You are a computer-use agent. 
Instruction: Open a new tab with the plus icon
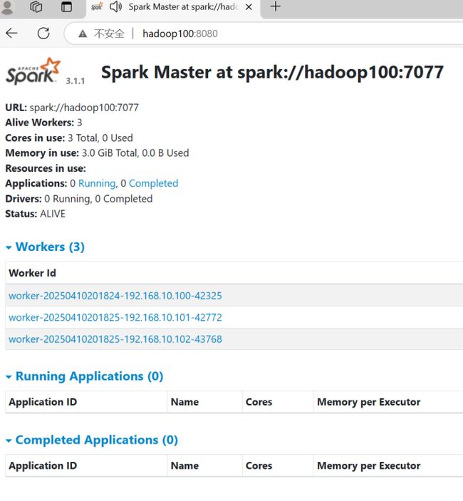point(275,6)
